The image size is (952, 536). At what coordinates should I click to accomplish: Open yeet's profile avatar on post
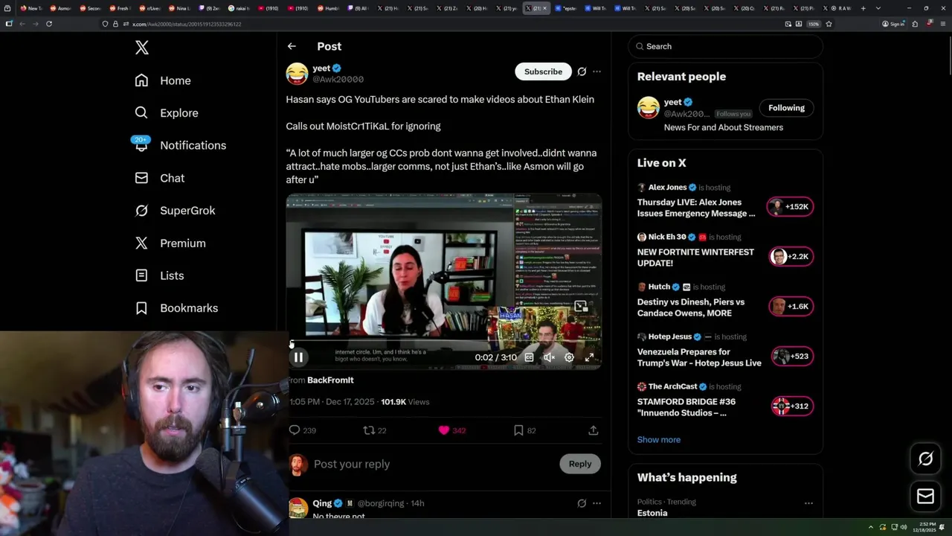coord(297,74)
